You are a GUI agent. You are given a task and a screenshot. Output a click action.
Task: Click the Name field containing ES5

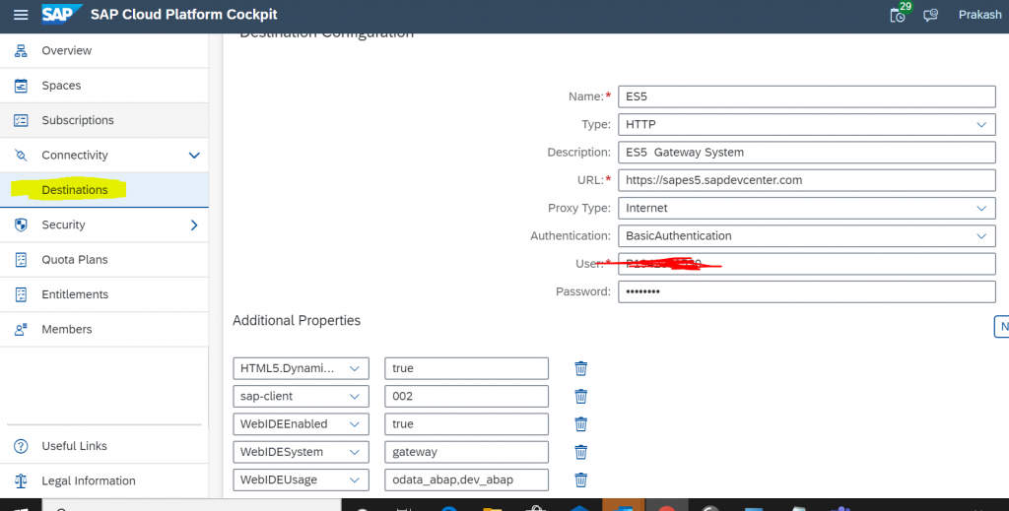point(807,96)
